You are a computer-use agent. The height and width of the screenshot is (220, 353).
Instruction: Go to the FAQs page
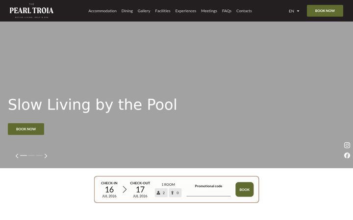coord(227,11)
